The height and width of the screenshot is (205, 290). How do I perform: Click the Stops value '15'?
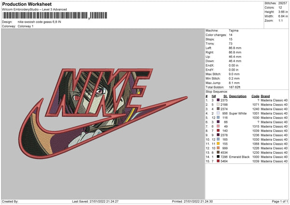231,39
